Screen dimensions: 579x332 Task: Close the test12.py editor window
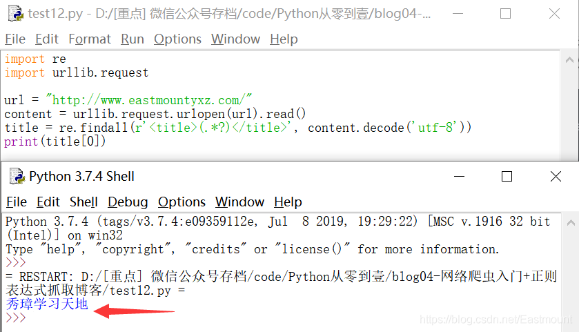pos(554,14)
